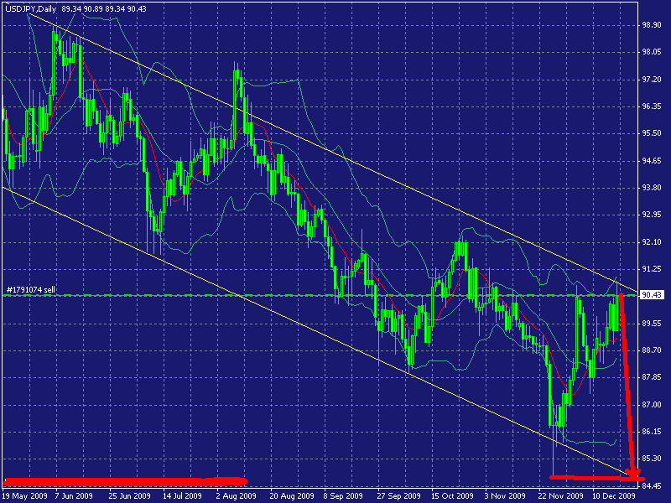The image size is (671, 503).
Task: Click the current price tag 90.43
Action: [x=652, y=295]
